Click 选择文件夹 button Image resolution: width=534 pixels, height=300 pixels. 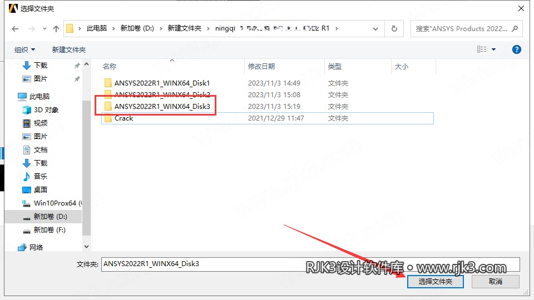tap(435, 282)
